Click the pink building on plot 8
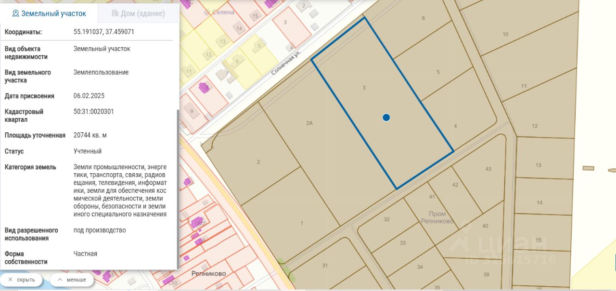This screenshot has height=291, width=616. pyautogui.click(x=204, y=88)
